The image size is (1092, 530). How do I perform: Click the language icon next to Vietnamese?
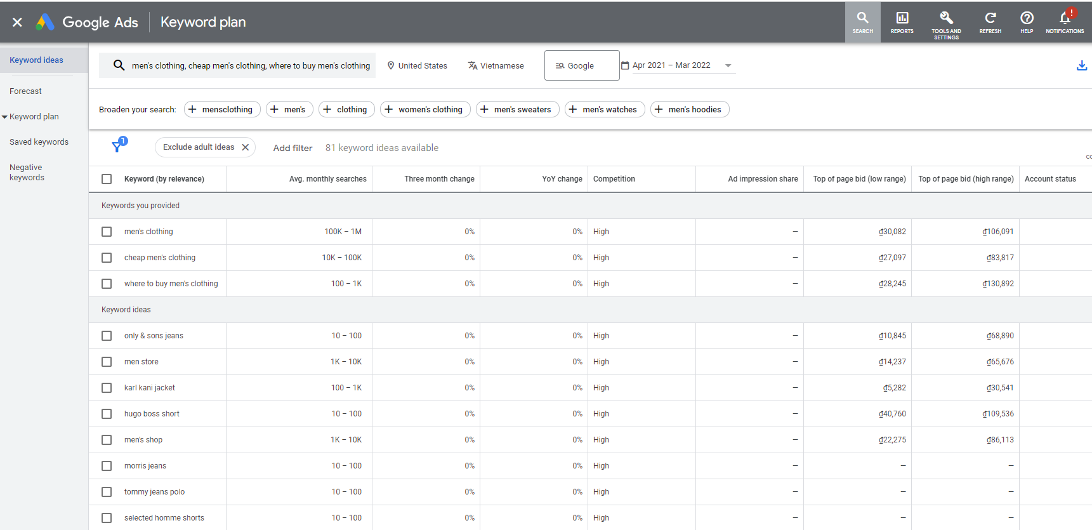[473, 65]
